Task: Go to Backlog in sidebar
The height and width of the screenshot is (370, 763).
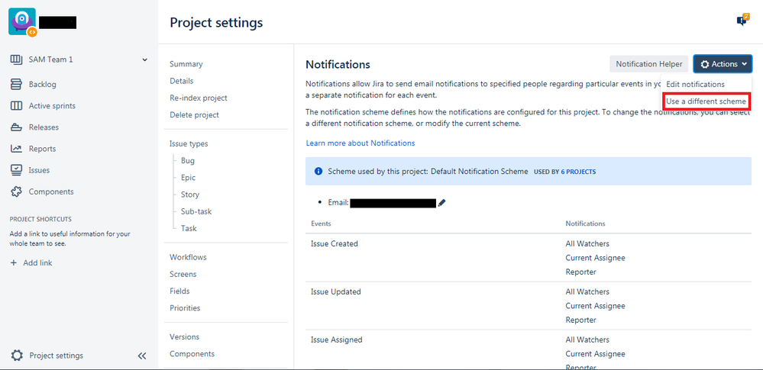Action: (x=42, y=85)
